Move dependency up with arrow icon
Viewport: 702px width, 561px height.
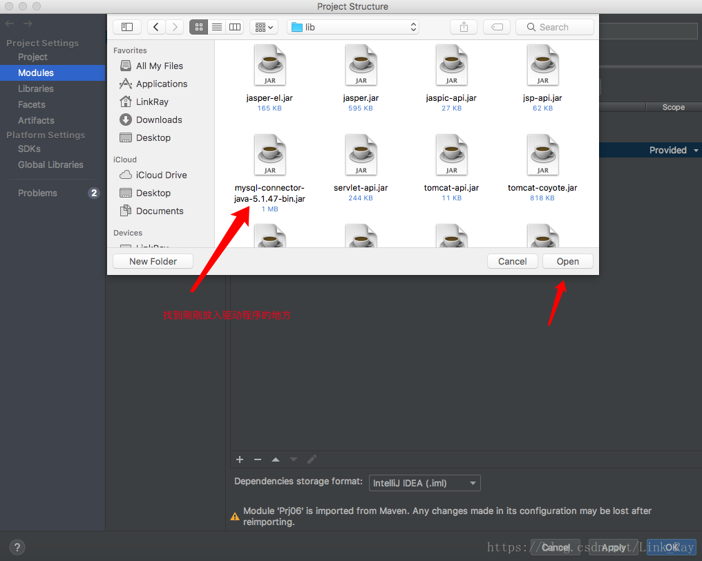click(x=276, y=459)
